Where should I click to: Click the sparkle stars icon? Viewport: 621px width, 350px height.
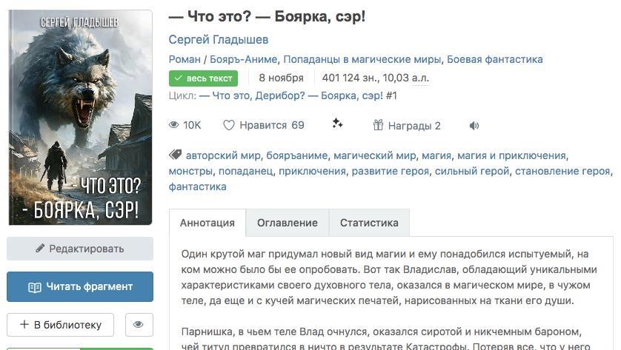pos(337,124)
